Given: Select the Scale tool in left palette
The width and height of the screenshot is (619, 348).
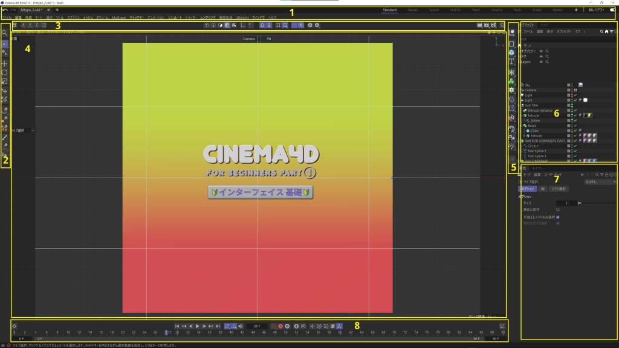Looking at the screenshot, I should tap(5, 82).
